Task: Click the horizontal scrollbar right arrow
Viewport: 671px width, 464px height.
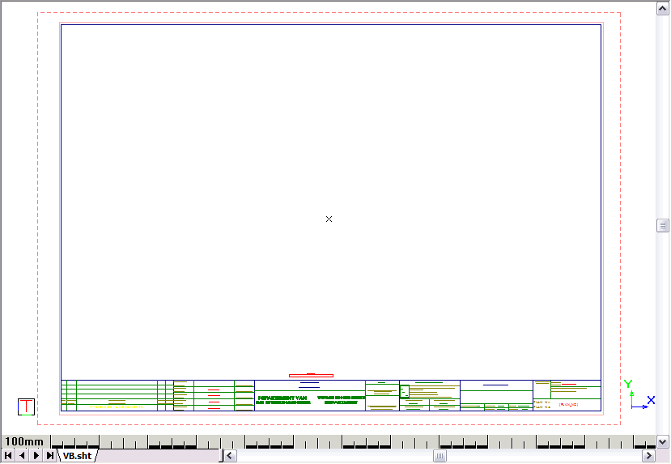Action: 648,456
